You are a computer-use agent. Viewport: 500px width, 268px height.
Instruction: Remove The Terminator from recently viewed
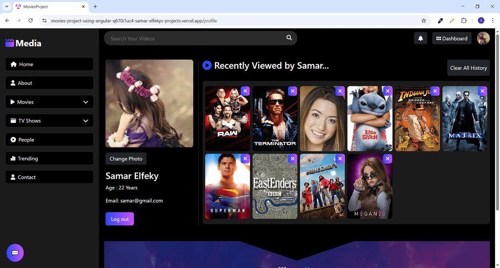(292, 91)
